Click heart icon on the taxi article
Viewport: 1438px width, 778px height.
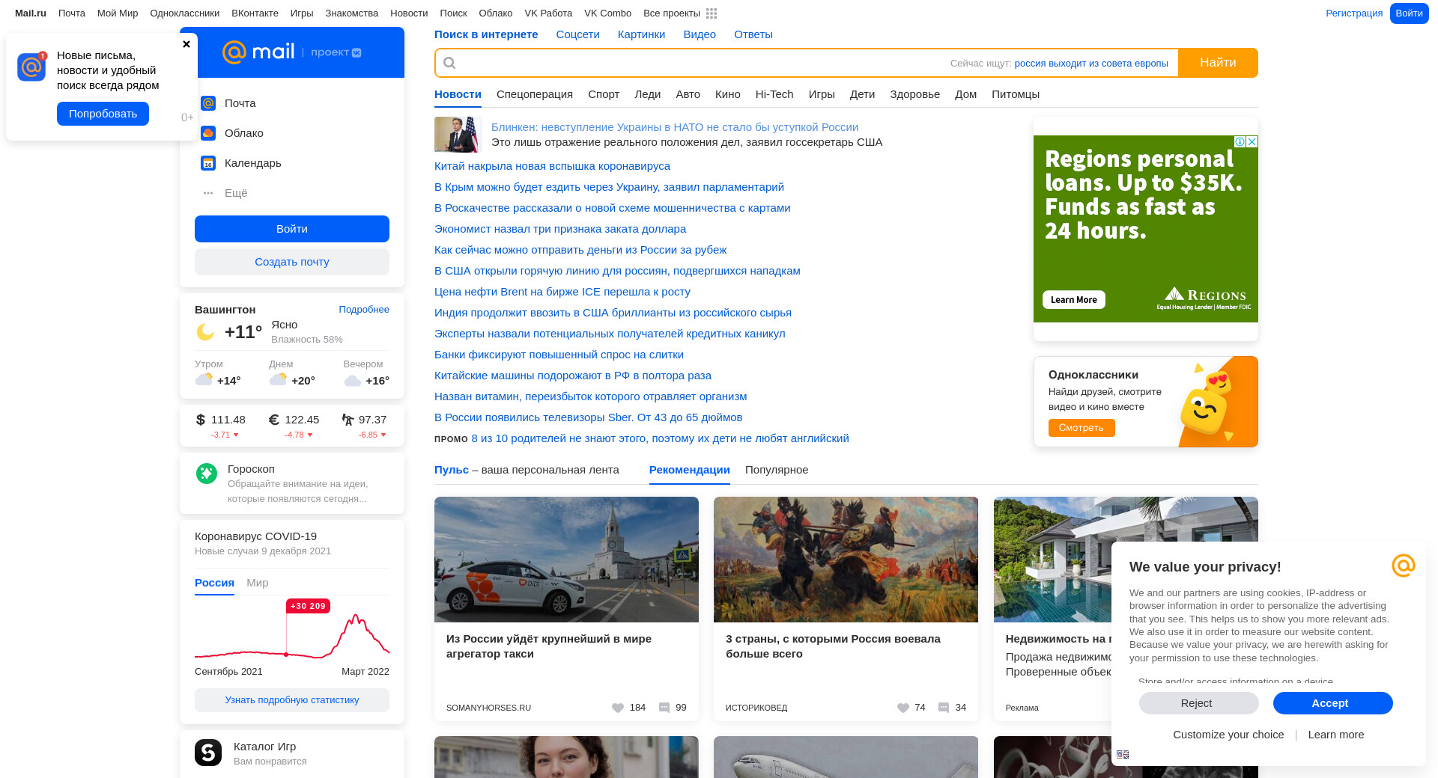point(618,708)
